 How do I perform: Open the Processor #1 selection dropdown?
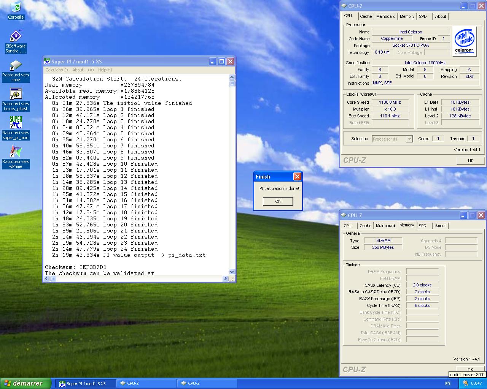pyautogui.click(x=392, y=139)
